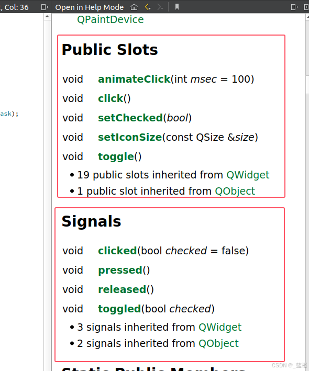Open QObject link under signals inherited

(x=218, y=343)
